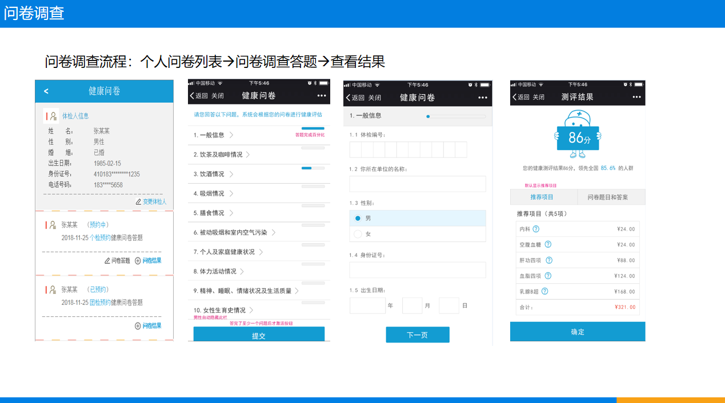Click the help icon next to 乳腺B超
This screenshot has width=725, height=403.
coord(544,291)
